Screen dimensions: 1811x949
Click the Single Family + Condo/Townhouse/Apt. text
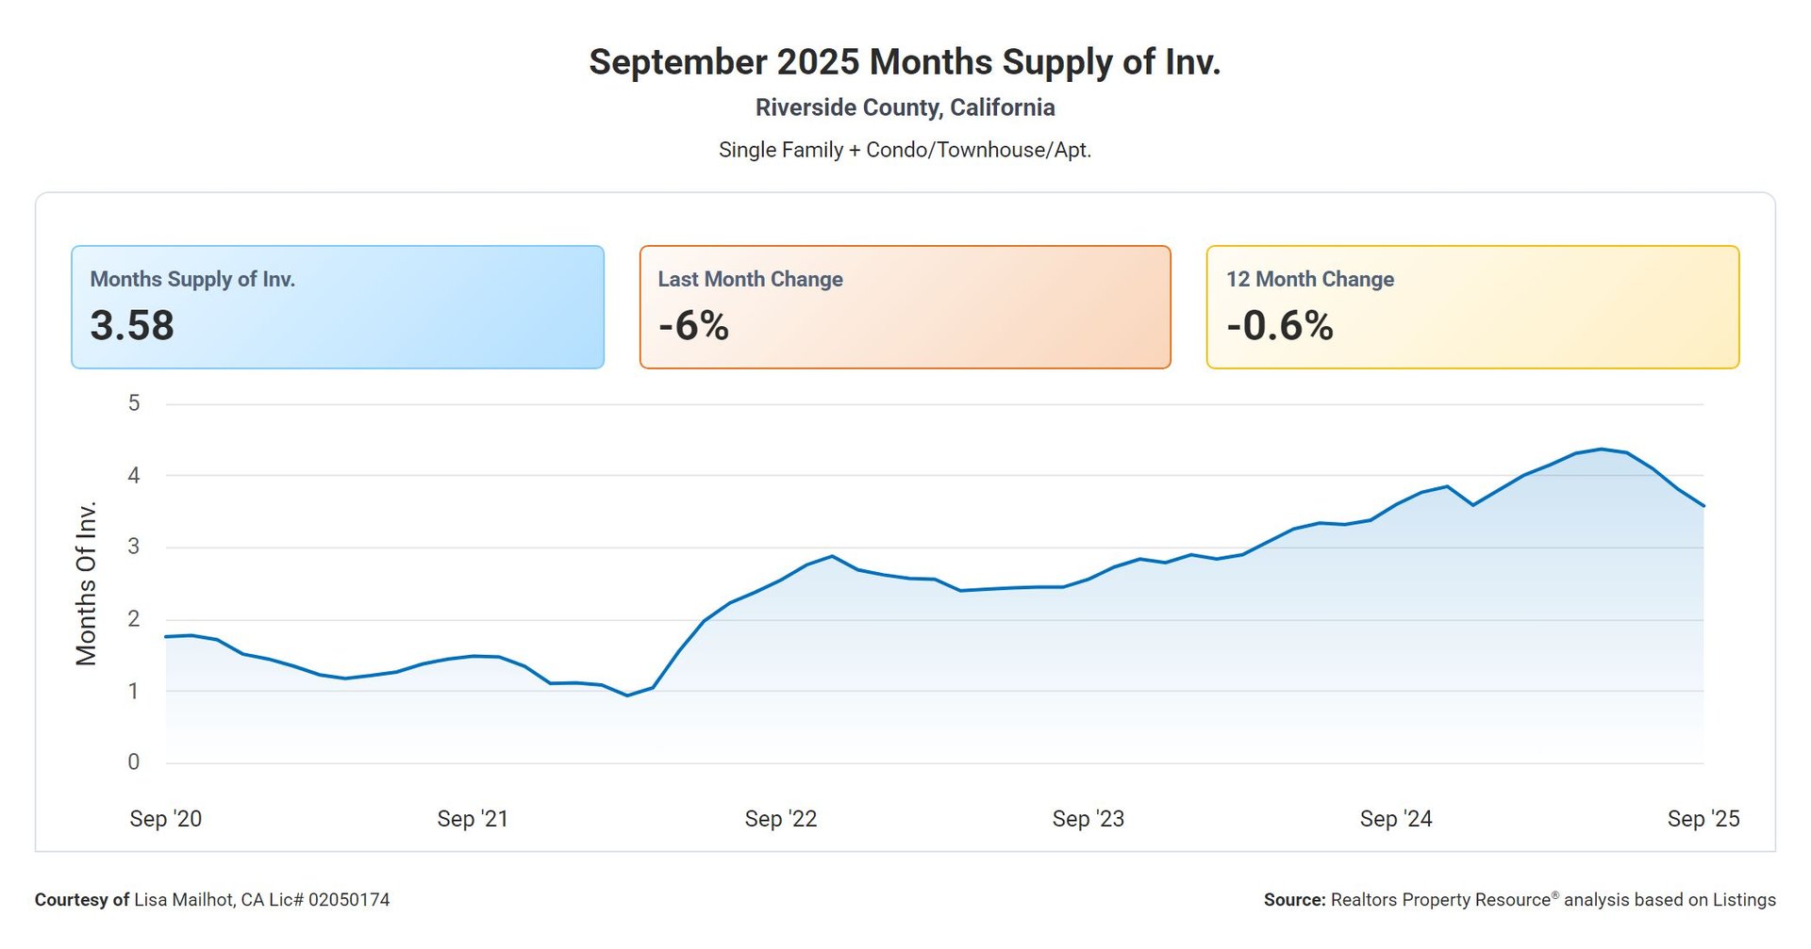click(905, 150)
